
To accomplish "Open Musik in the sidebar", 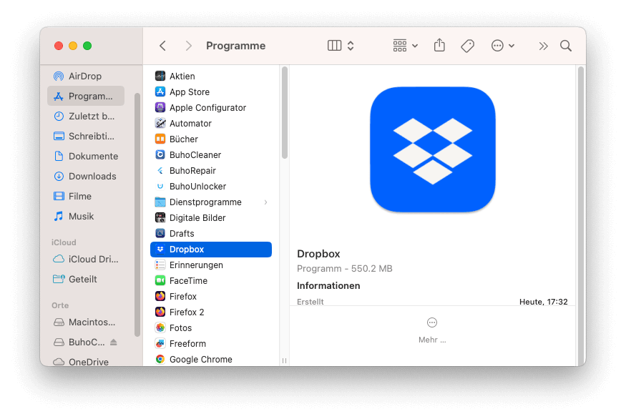I will point(86,216).
